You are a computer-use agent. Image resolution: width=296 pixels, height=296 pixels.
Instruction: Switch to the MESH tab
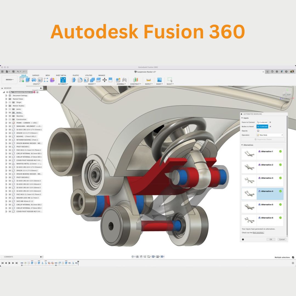click(48, 75)
